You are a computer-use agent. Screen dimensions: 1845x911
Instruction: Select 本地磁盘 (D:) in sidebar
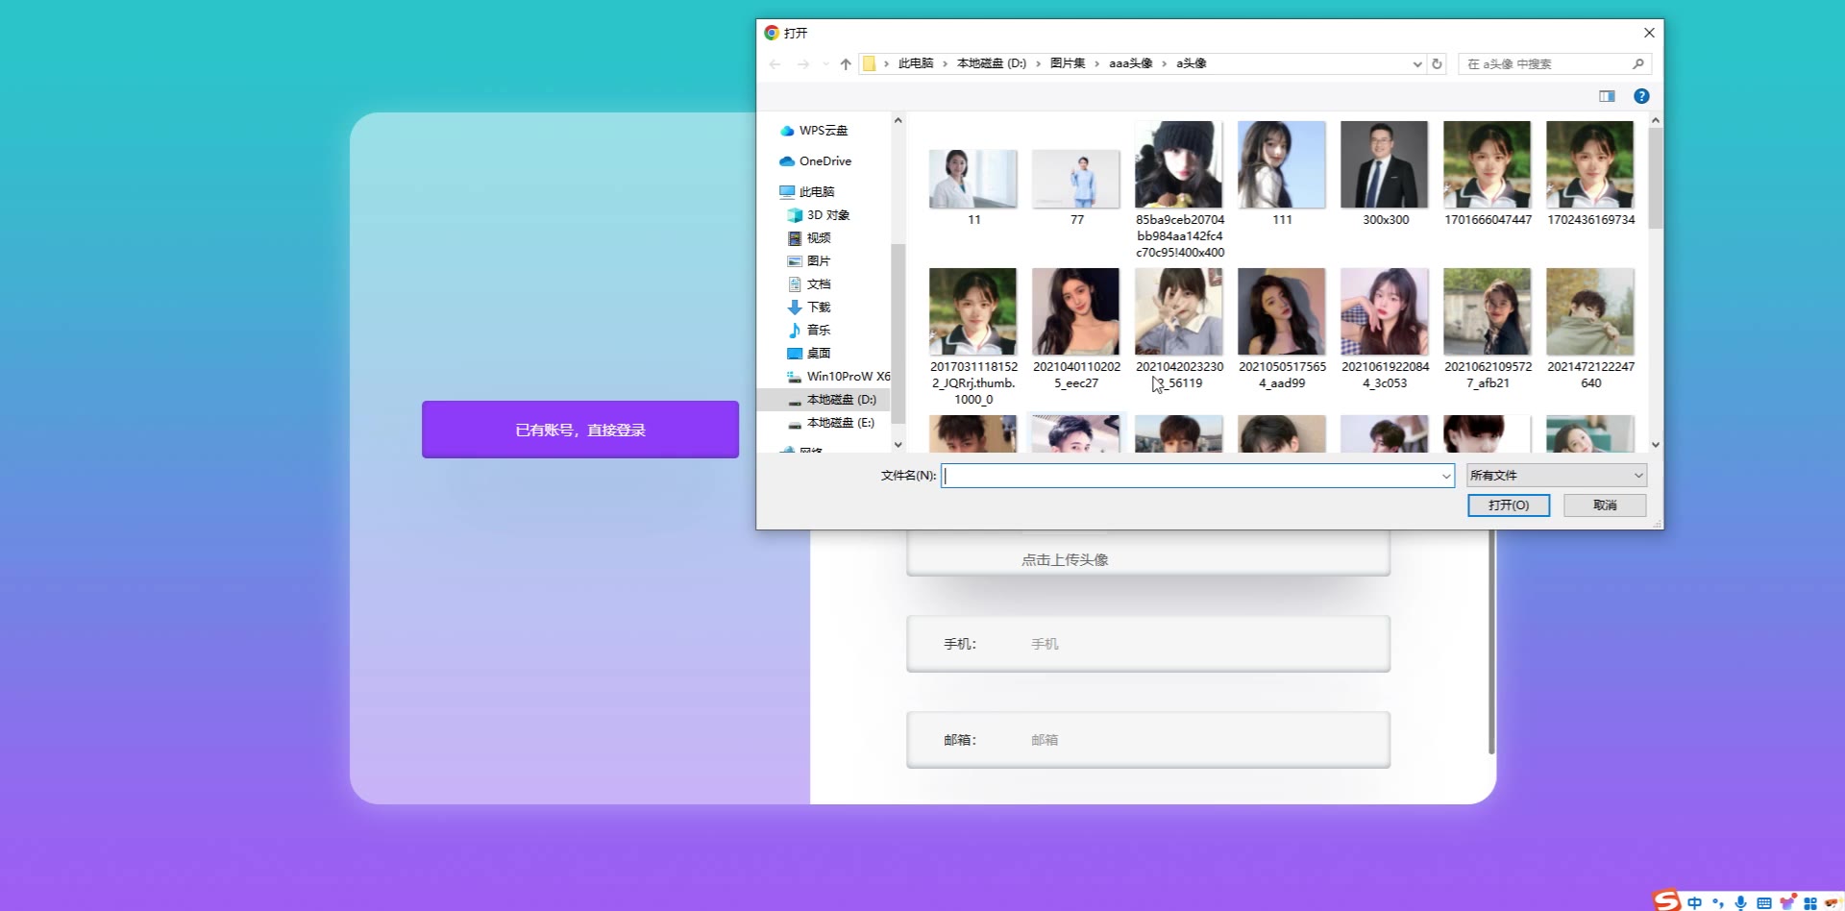pos(832,400)
